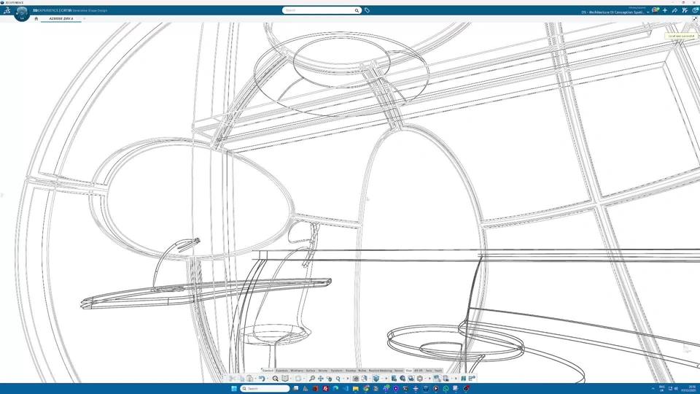
Task: Click the Paste clipboard icon
Action: tap(249, 379)
